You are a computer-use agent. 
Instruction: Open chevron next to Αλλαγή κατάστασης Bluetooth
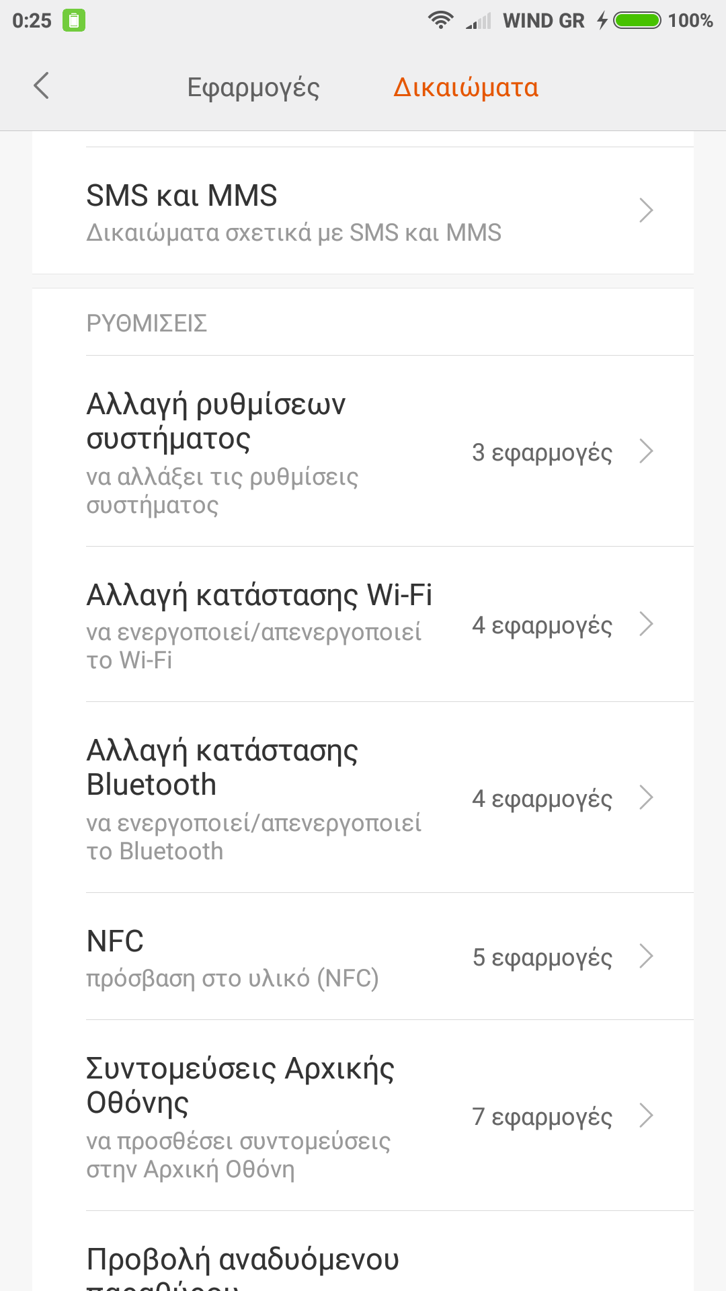click(646, 797)
